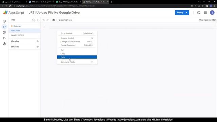
Task: Open the Google apps grid icon
Action: pos(205,13)
